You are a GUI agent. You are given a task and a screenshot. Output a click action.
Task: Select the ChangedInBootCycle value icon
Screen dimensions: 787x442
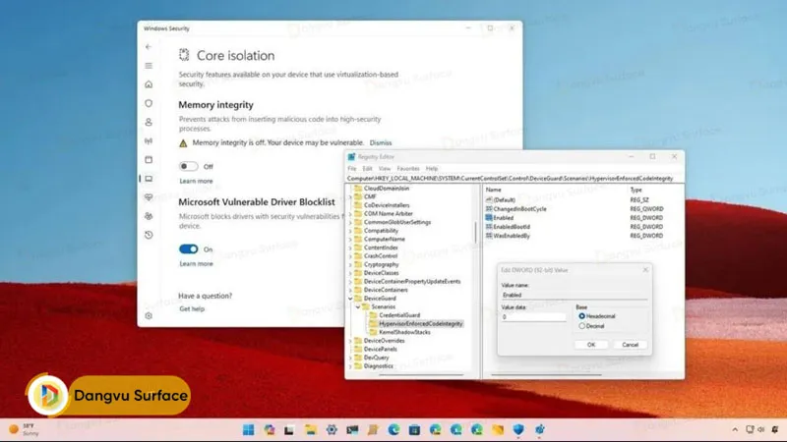(489, 208)
